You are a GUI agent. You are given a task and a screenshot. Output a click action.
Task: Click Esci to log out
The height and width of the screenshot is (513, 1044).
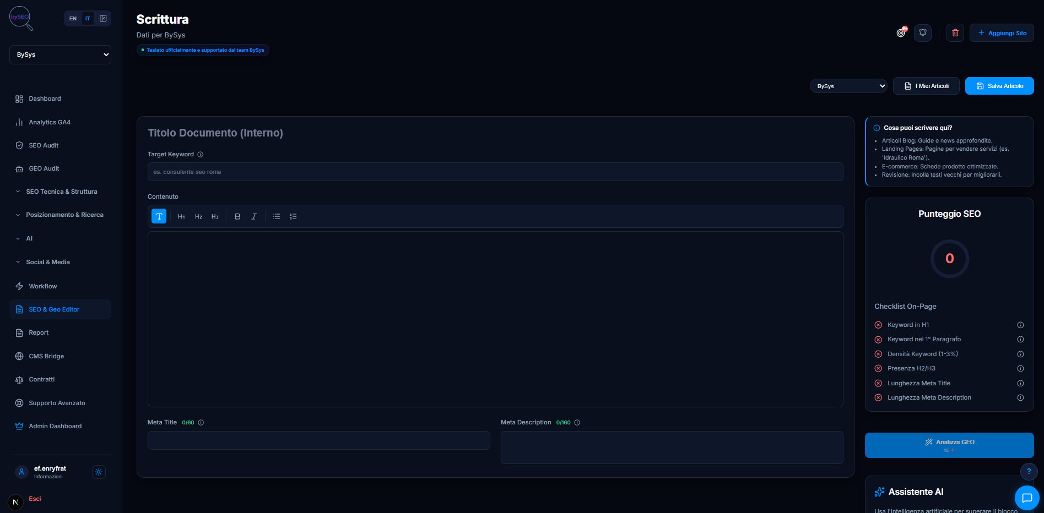(35, 499)
